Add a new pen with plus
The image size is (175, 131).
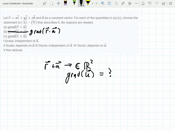pyautogui.click(x=96, y=3)
